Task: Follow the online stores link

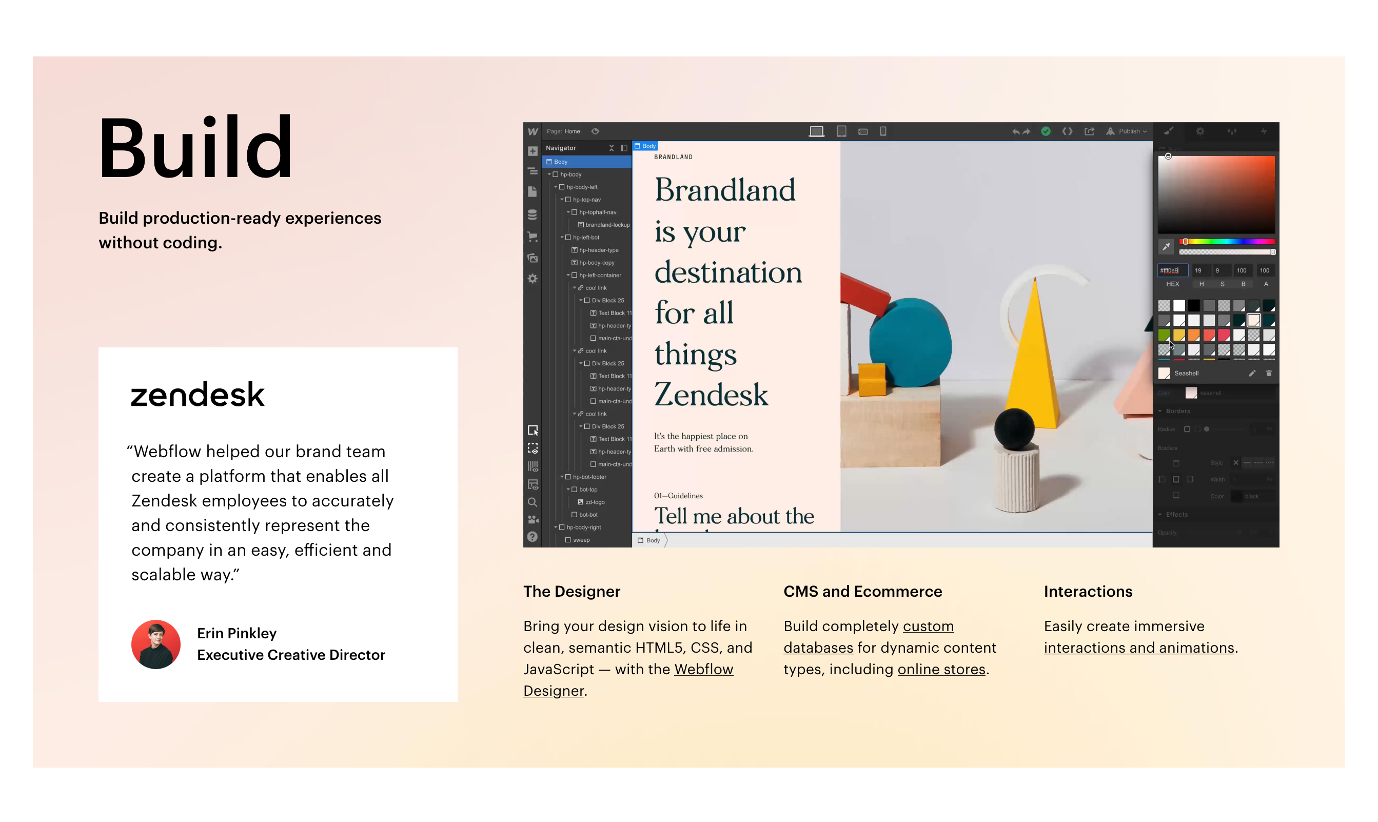Action: click(941, 669)
